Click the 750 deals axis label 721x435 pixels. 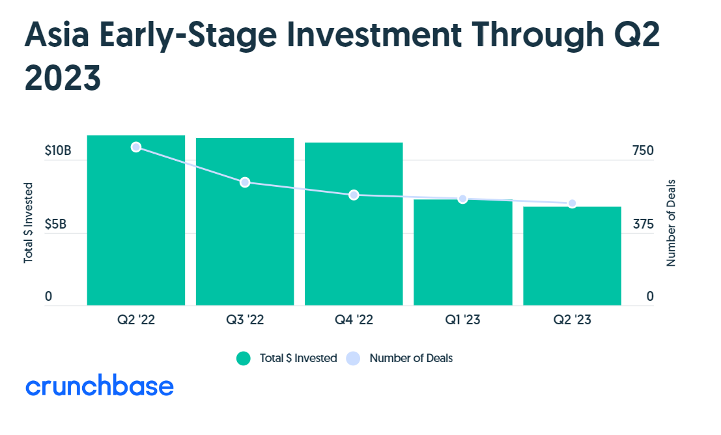(643, 151)
